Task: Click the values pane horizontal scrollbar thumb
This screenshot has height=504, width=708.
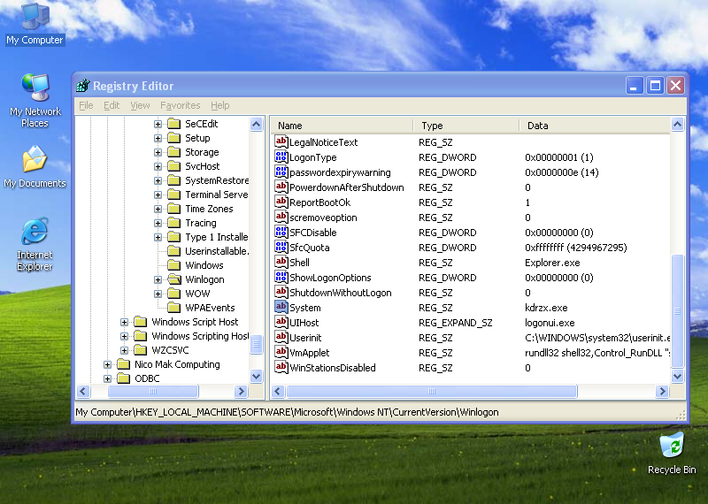Action: (x=432, y=391)
